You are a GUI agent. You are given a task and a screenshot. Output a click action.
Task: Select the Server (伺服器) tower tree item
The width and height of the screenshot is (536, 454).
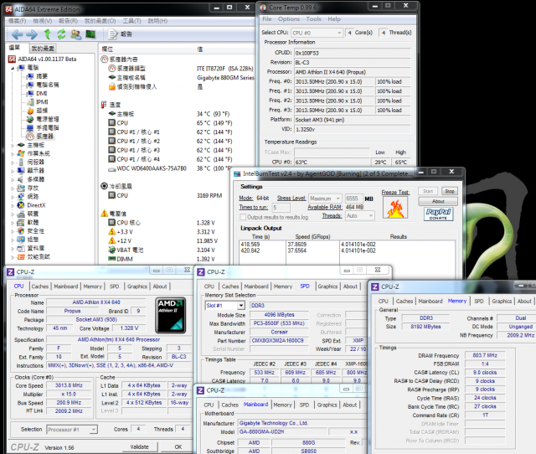coord(31,162)
